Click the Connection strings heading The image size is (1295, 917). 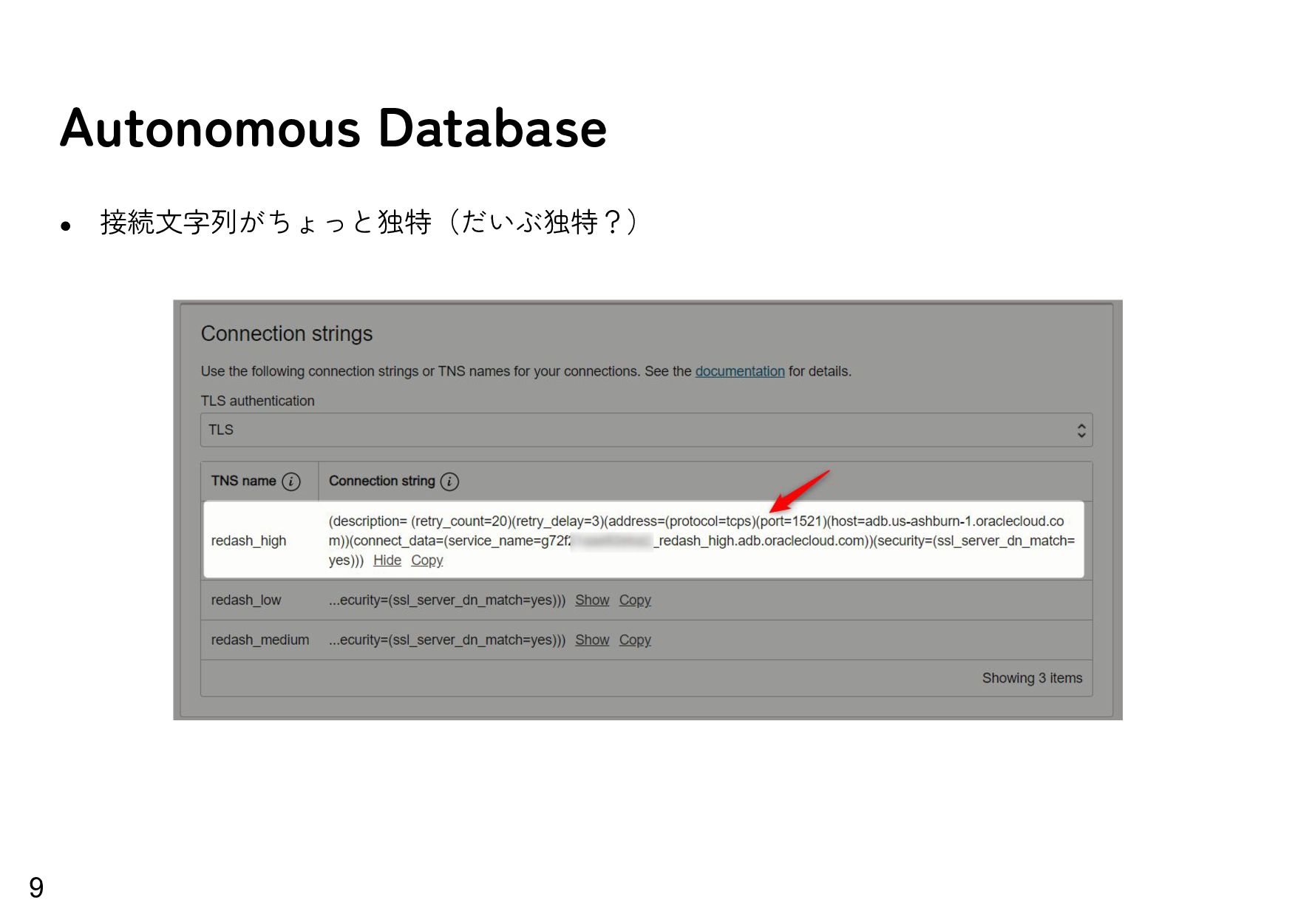click(287, 334)
